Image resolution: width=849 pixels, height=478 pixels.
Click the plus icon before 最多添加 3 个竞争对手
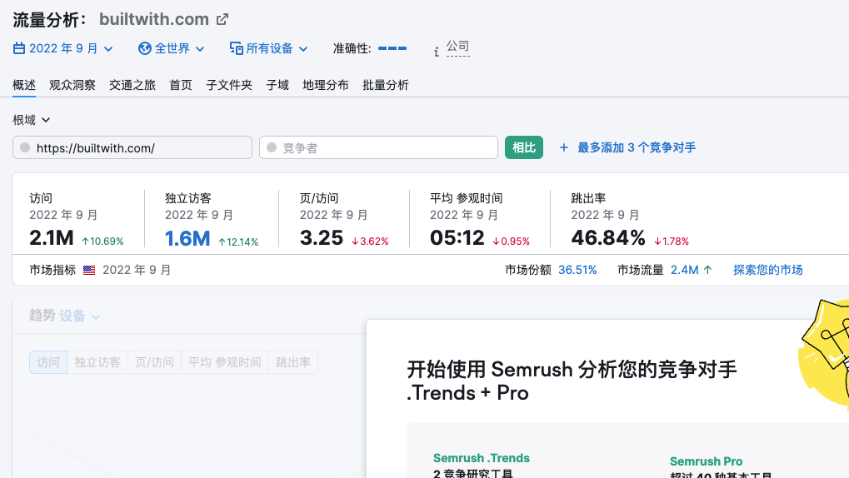[x=564, y=147]
